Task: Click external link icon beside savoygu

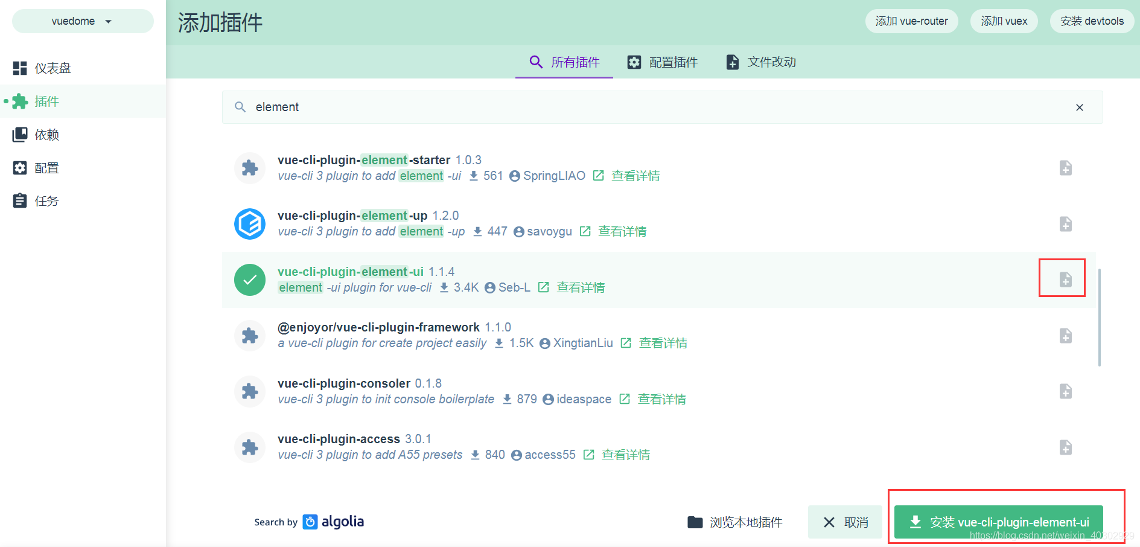Action: click(x=585, y=231)
